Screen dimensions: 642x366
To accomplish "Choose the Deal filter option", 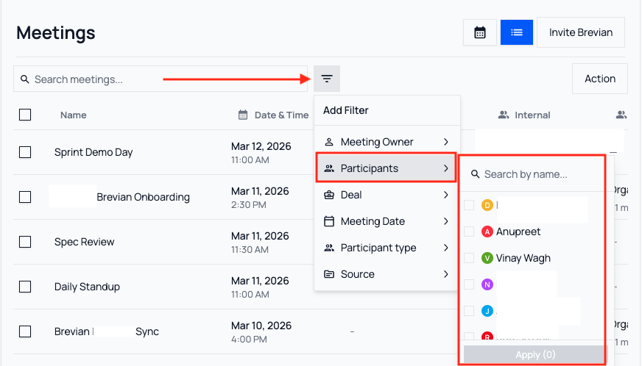I will point(351,195).
